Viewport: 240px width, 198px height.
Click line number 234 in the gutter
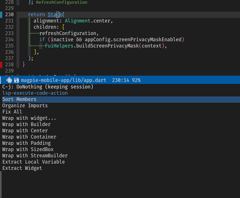(x=9, y=40)
